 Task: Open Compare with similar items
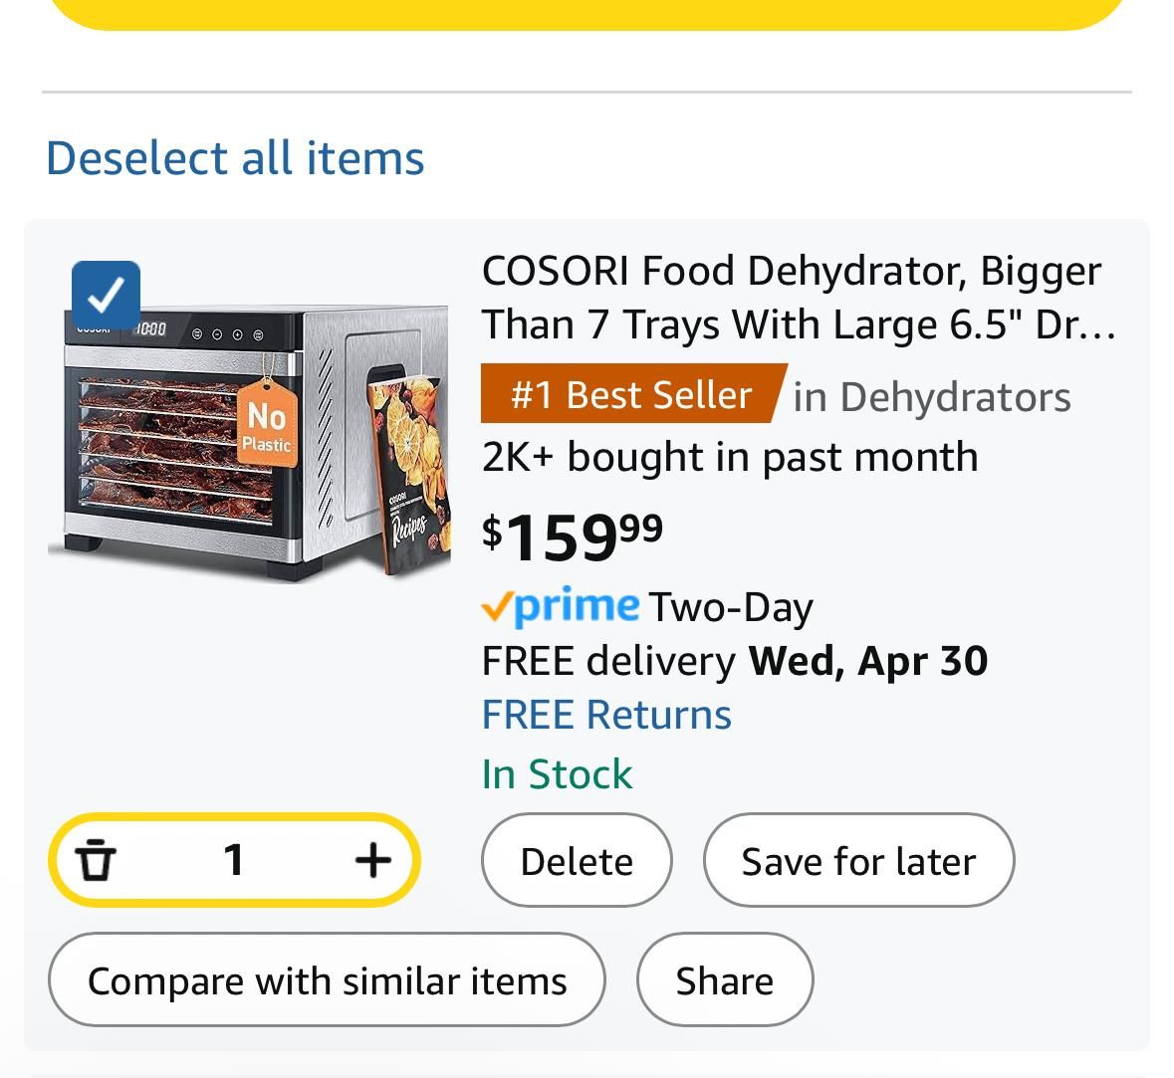tap(327, 979)
